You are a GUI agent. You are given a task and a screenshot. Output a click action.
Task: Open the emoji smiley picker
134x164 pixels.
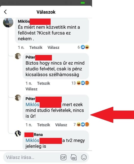(x=84, y=157)
